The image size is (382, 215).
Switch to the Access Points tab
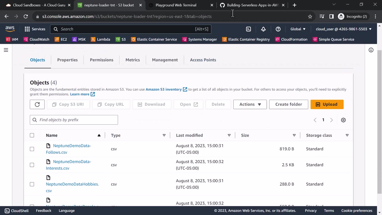tap(203, 60)
